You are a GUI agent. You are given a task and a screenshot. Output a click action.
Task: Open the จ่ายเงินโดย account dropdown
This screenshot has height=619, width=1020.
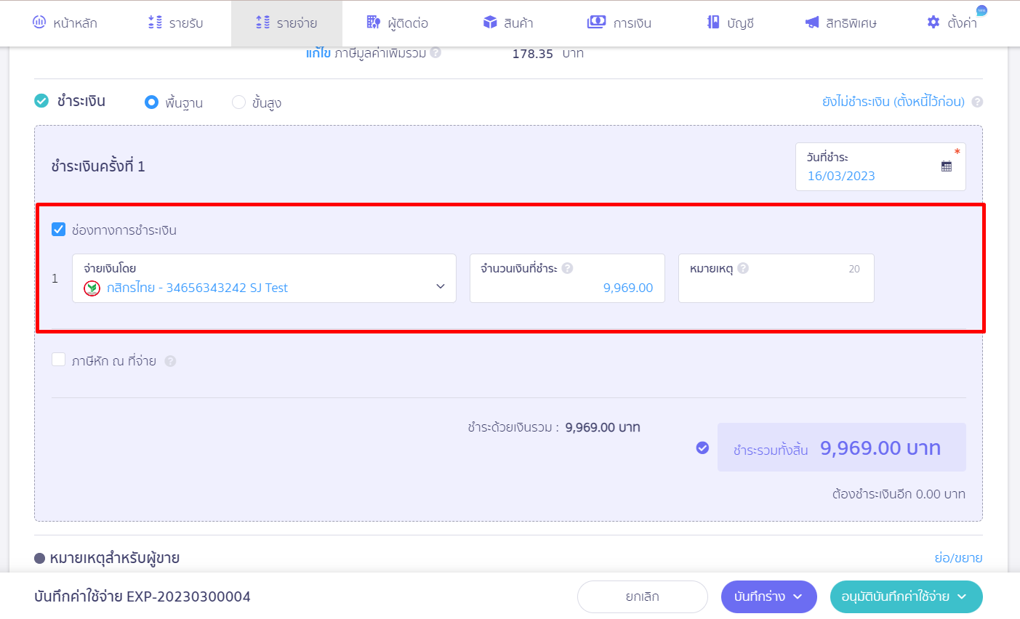(x=264, y=278)
